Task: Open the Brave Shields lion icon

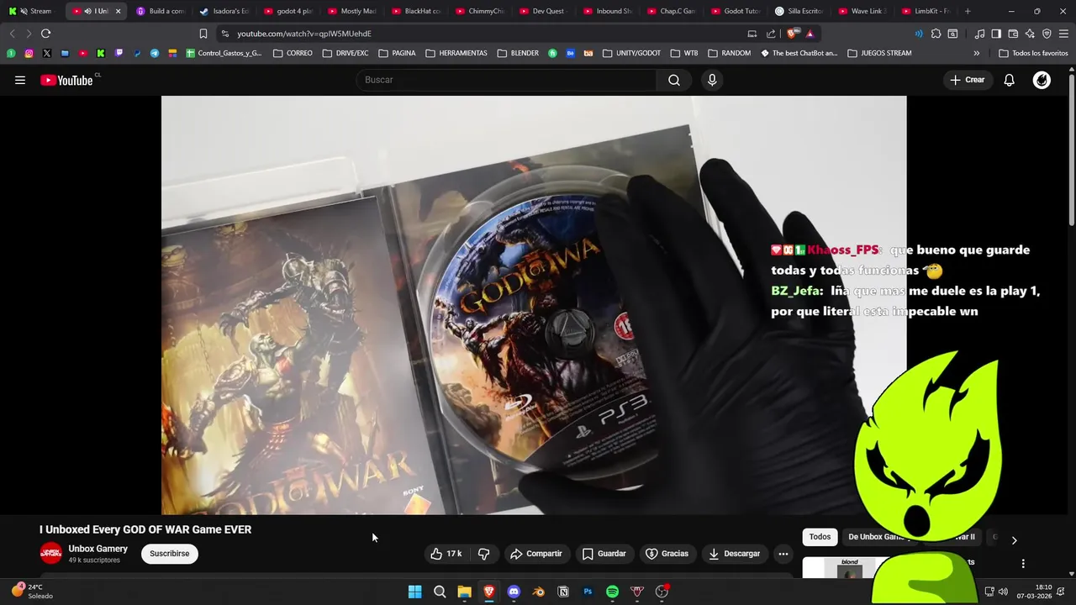Action: tap(792, 34)
